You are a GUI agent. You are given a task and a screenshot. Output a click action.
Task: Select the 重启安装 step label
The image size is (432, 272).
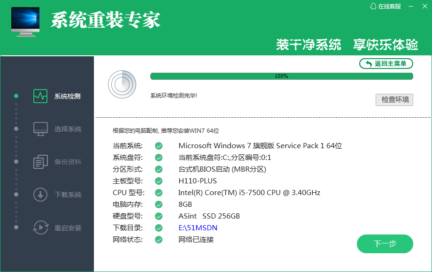pos(68,228)
